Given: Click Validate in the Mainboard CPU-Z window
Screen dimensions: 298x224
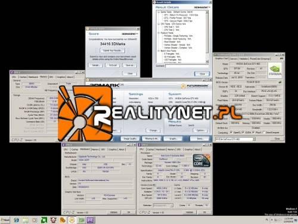Looking at the screenshot, I should point(114,212).
